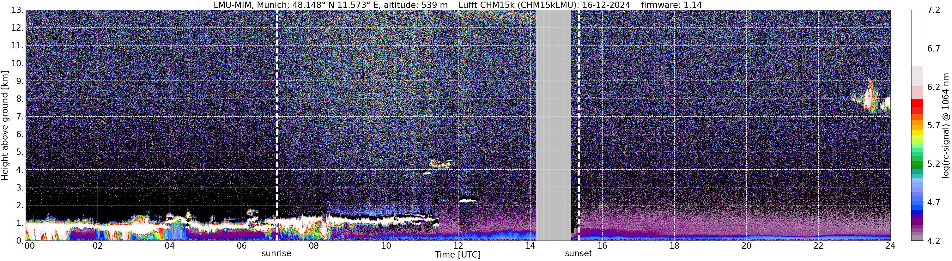Screen dimensions: 952x261
Task: Click the height axis tick '10.'
Action: click(17, 64)
